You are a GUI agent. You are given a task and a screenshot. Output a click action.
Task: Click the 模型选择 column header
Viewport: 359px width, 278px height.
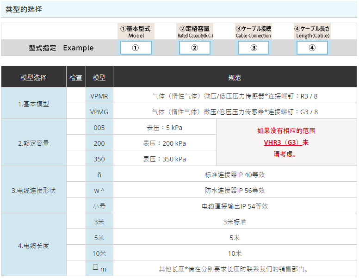33,77
